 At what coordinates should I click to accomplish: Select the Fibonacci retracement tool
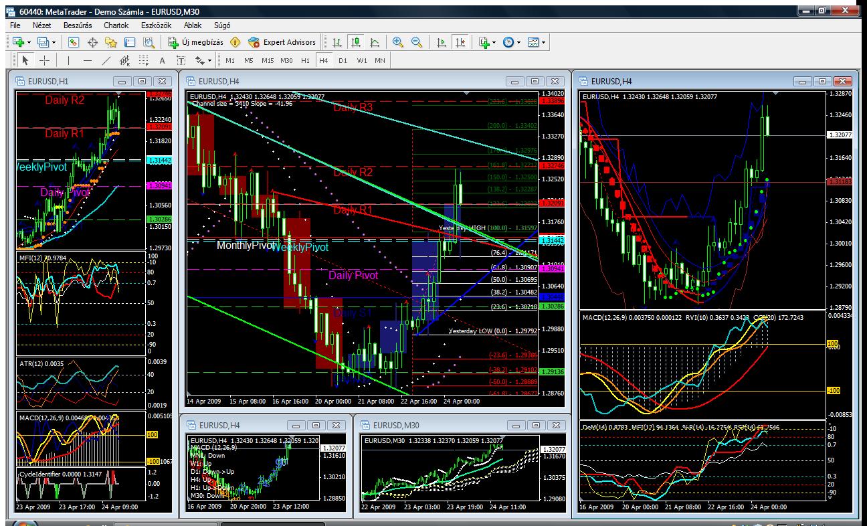[143, 60]
